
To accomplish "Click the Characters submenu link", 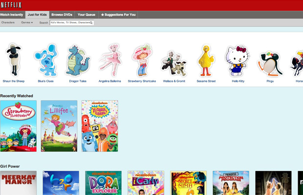I will point(8,22).
